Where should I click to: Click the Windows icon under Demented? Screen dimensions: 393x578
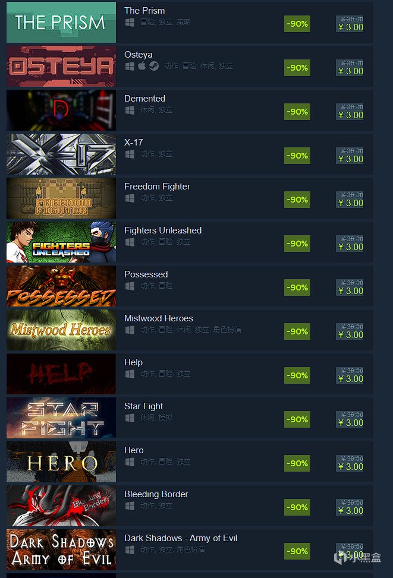[130, 110]
